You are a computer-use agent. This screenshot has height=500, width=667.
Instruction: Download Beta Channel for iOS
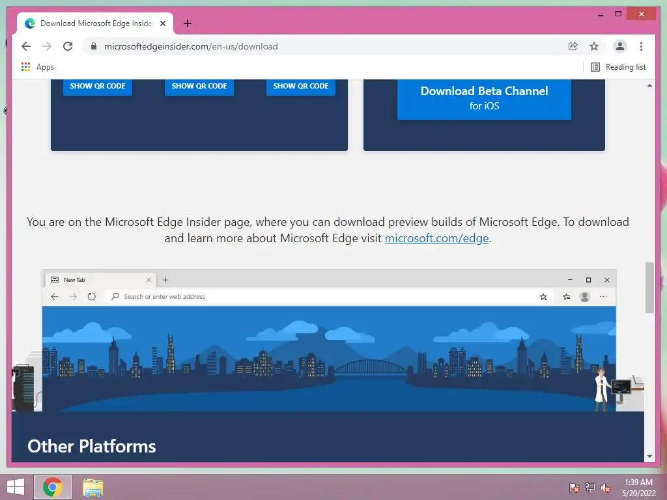(x=484, y=99)
